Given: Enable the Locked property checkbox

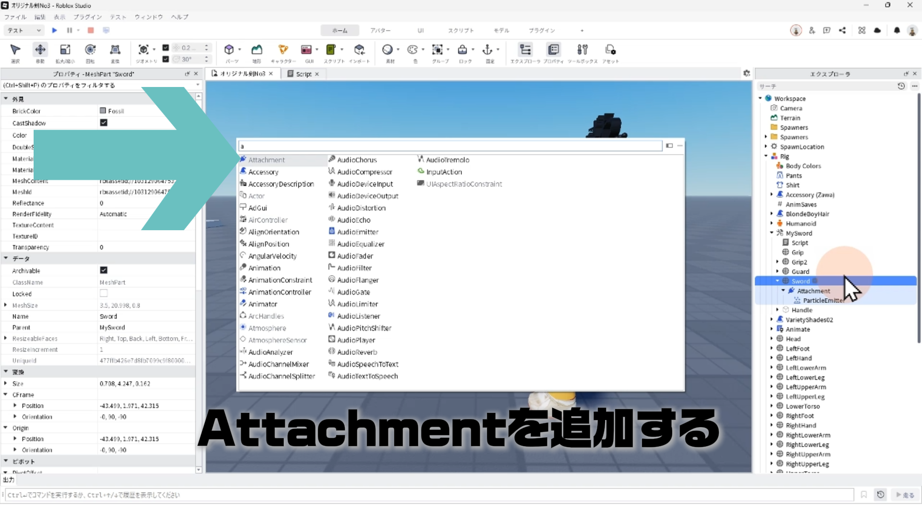Looking at the screenshot, I should [x=103, y=294].
